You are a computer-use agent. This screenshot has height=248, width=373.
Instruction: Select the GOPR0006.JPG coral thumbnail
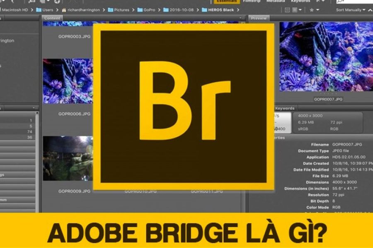pos(68,81)
